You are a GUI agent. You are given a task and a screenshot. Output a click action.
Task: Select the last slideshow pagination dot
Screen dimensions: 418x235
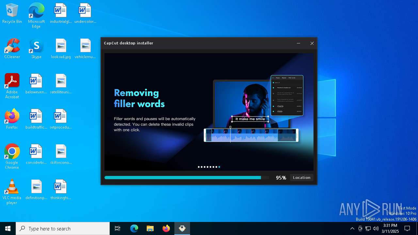coord(219,167)
